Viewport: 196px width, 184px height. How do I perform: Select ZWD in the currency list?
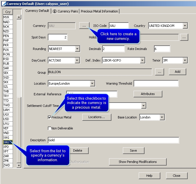point(8,165)
